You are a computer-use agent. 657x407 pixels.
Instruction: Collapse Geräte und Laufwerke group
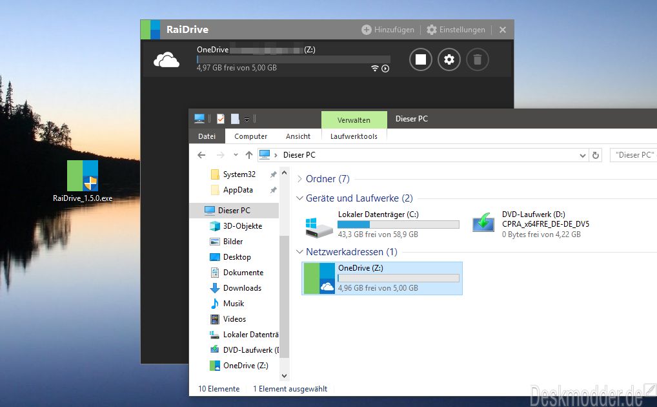point(299,198)
